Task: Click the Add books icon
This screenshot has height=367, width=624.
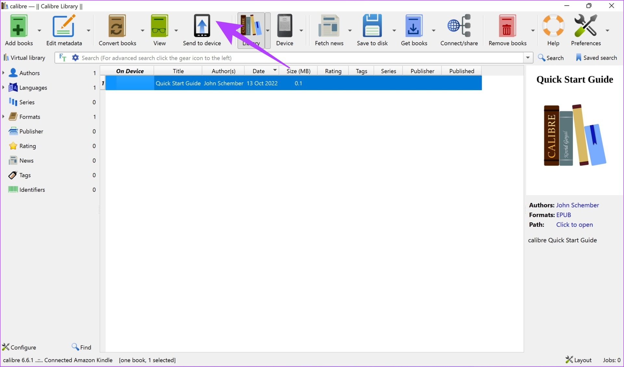Action: coord(19,26)
